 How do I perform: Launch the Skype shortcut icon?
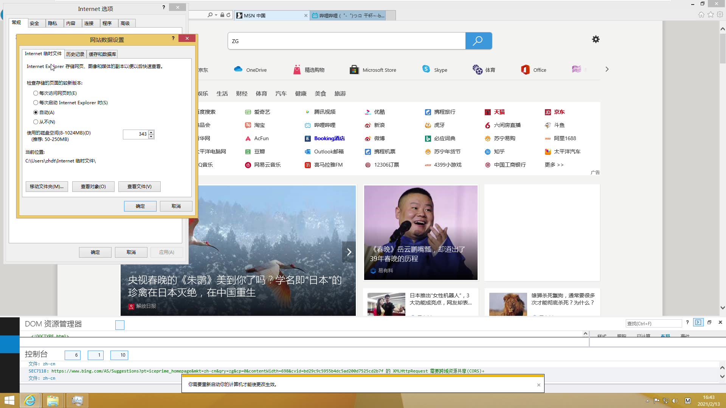(426, 69)
